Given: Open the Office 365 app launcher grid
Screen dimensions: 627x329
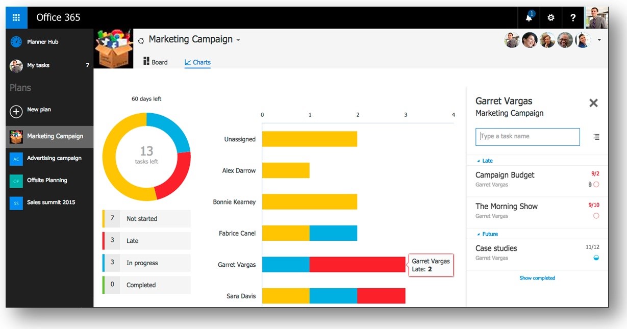Looking at the screenshot, I should [x=16, y=18].
